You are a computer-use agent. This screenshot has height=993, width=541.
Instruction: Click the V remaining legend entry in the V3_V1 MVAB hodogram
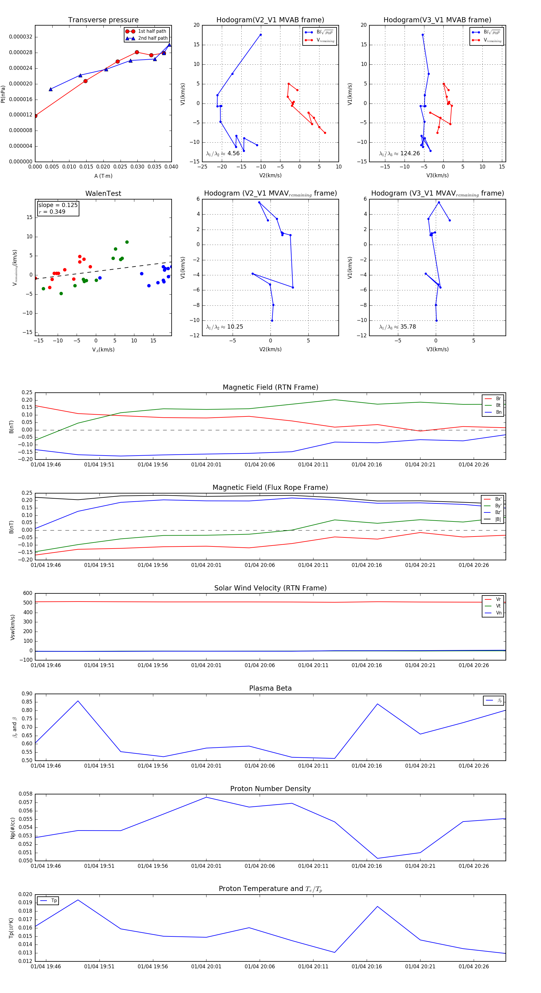point(487,40)
